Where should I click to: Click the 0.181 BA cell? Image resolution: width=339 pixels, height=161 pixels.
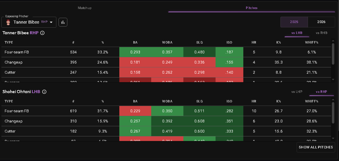[x=135, y=62]
